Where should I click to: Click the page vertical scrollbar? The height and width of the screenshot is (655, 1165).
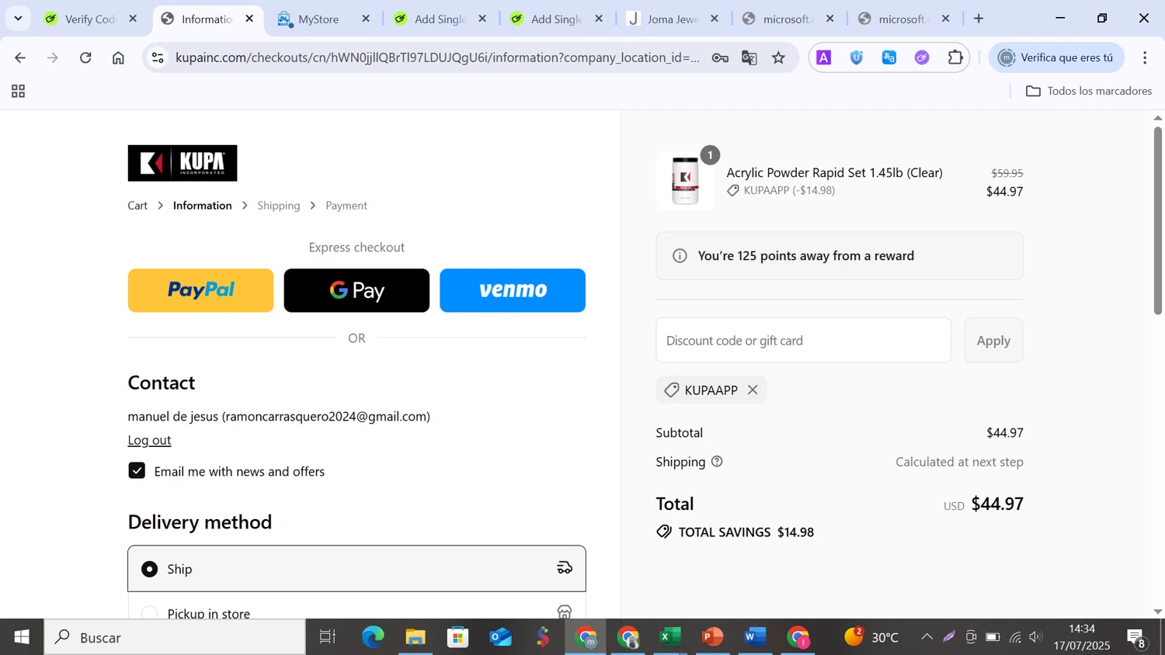[1157, 220]
